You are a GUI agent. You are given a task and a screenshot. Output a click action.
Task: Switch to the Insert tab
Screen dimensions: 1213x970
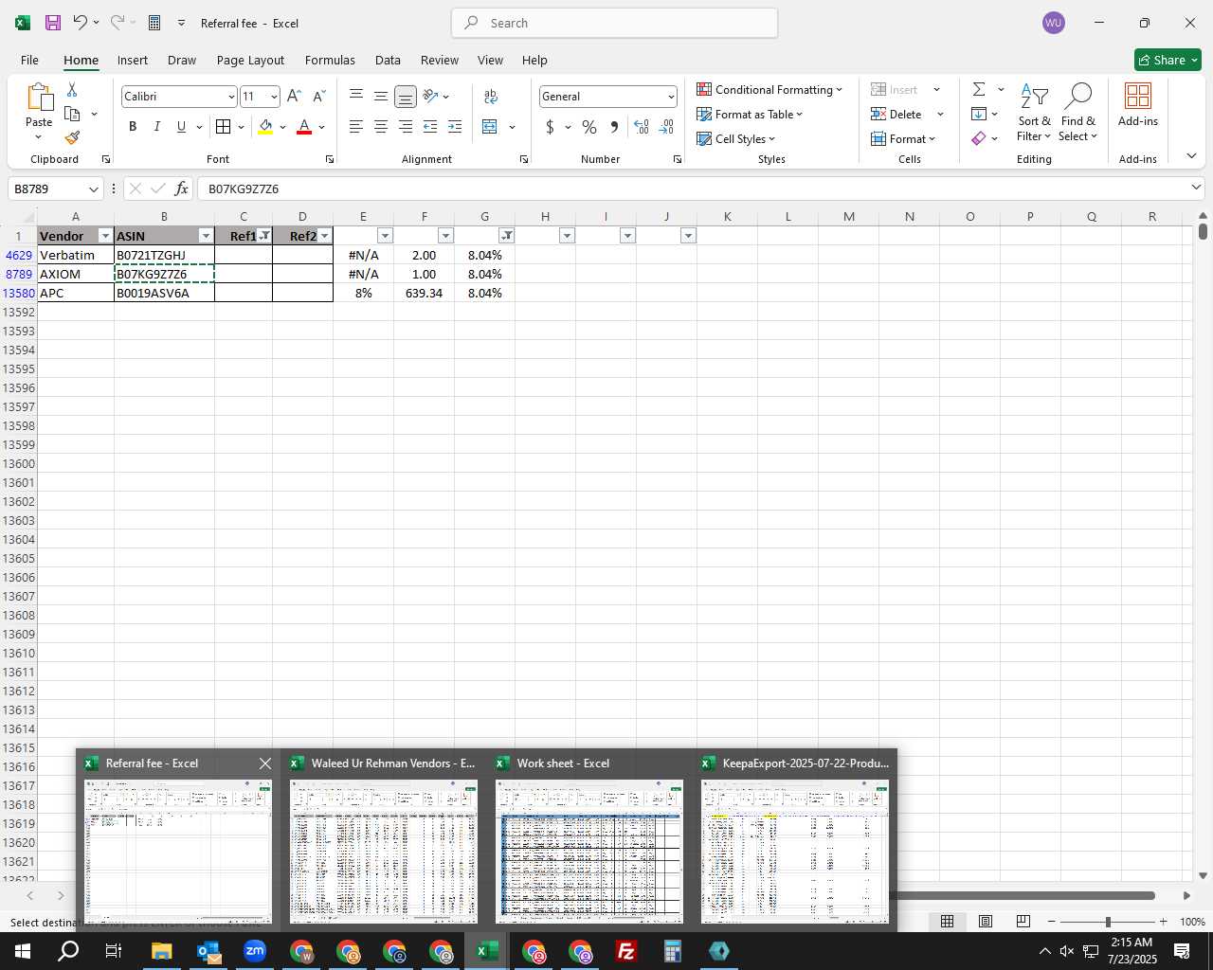click(133, 60)
